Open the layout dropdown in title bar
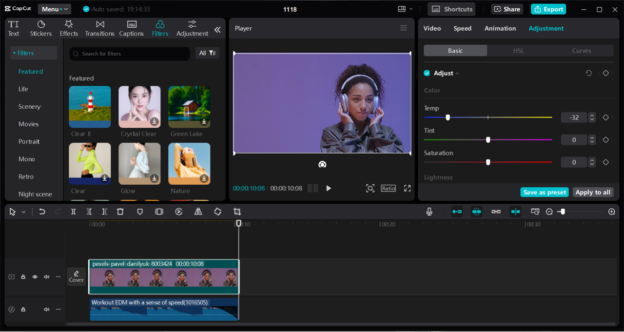 [405, 9]
